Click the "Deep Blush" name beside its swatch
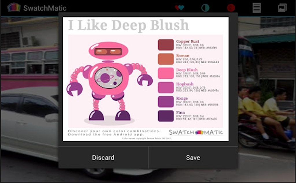This screenshot has height=183, width=296. tap(187, 70)
